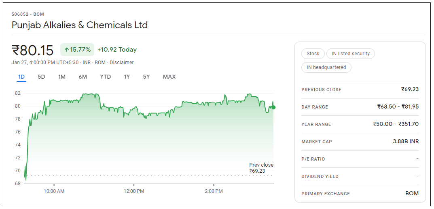Click the Stock tag chip
434x209 pixels.
[313, 54]
